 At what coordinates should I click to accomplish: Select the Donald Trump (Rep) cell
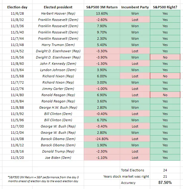pyautogui.click(x=58, y=151)
